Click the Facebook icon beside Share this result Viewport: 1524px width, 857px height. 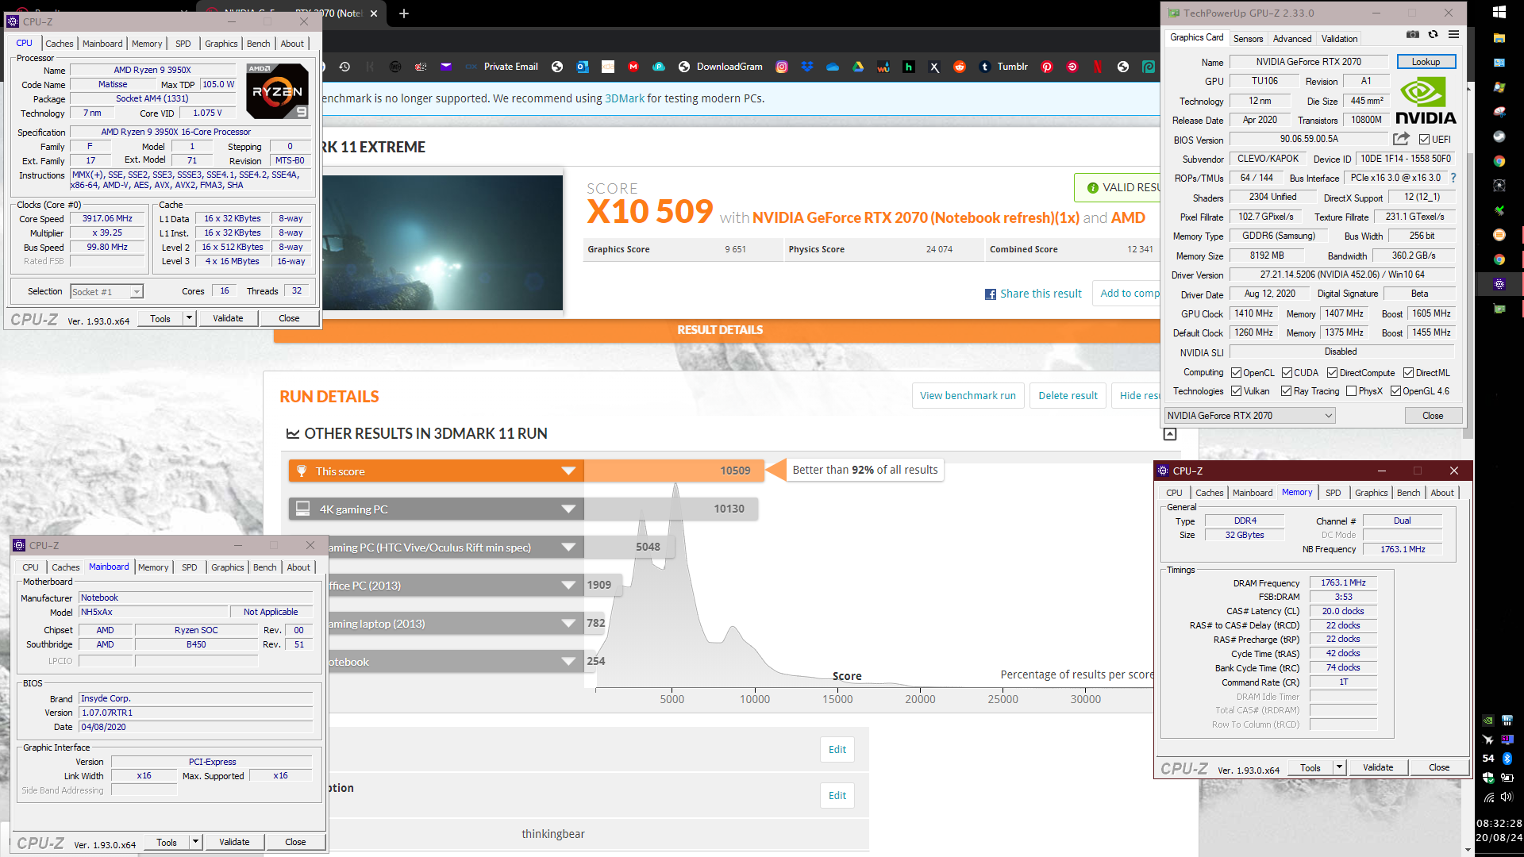click(x=991, y=294)
